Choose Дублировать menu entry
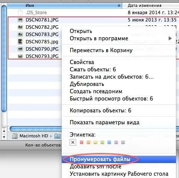Screen dimensions: 179x178 point(119,84)
